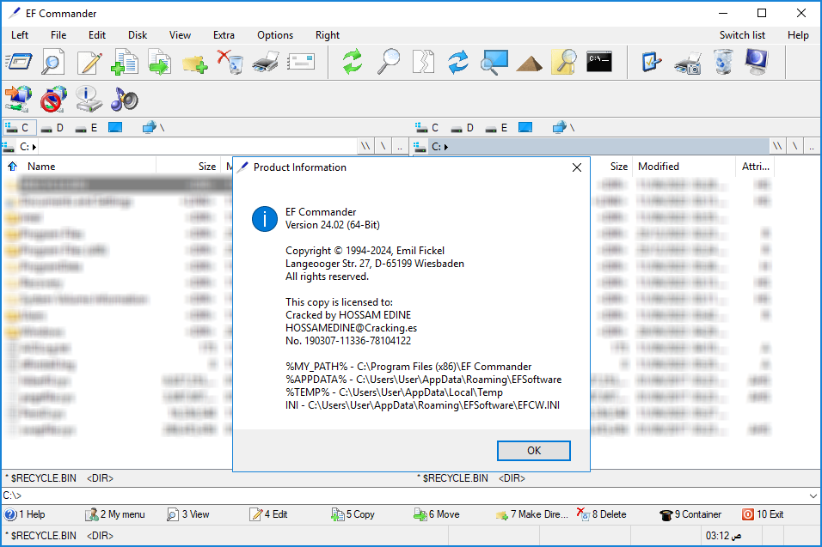Select drive C in right panel
822x547 pixels.
427,128
